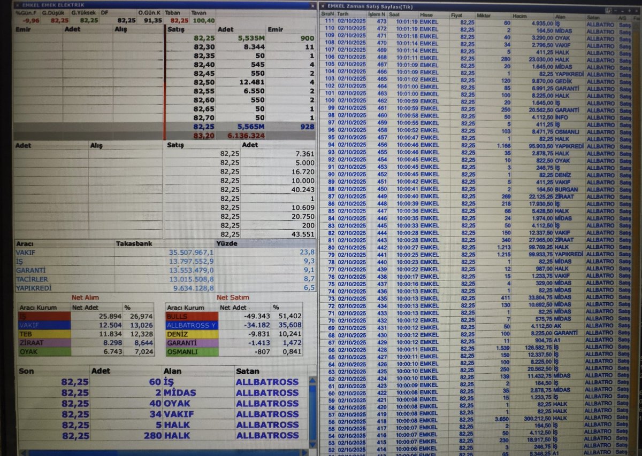The width and height of the screenshot is (642, 456).
Task: Click the blue ALLBATROSS Y cell in Net Satım
Action: [x=192, y=325]
